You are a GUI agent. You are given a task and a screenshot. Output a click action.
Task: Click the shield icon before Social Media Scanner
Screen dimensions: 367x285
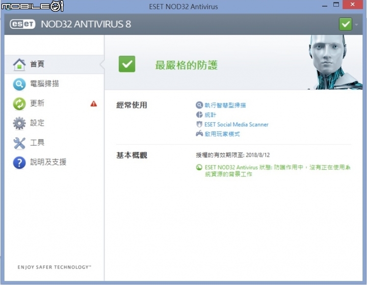point(199,124)
